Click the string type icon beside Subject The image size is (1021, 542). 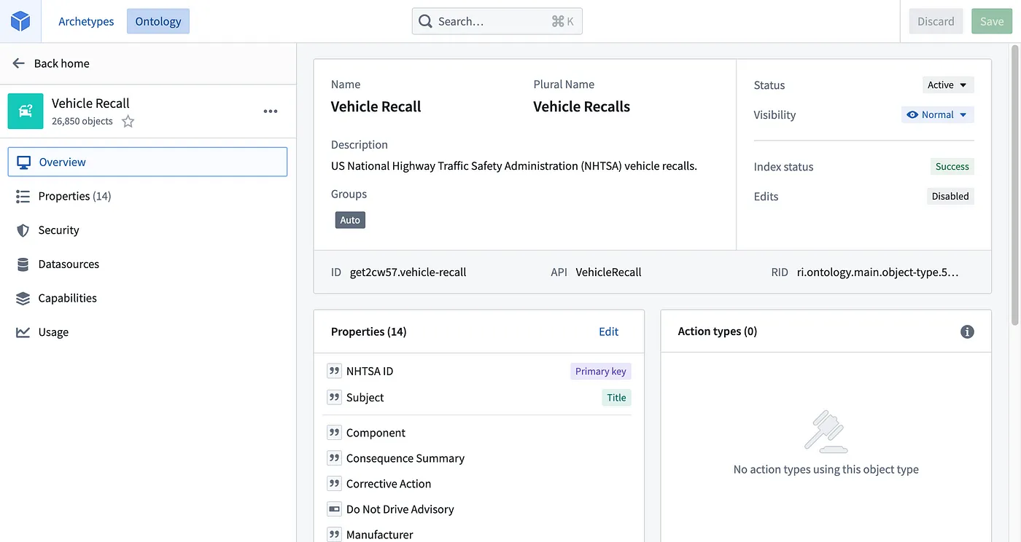(x=334, y=397)
